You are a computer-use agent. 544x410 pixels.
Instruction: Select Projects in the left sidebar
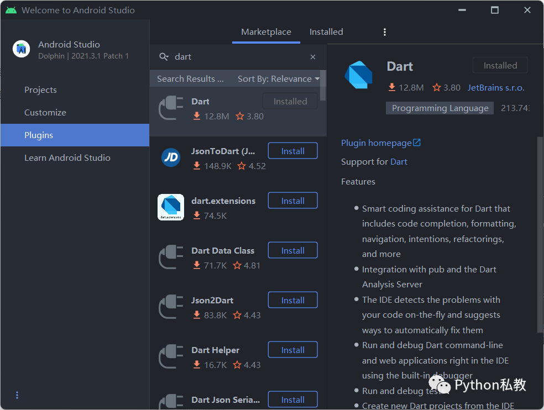click(x=41, y=90)
